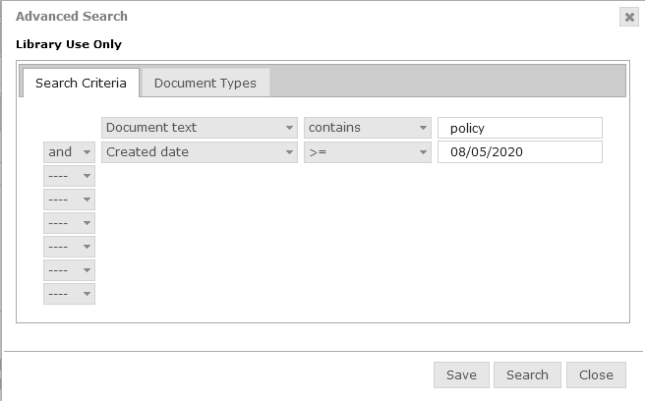Click the policy search text field
Image resolution: width=645 pixels, height=401 pixels.
pos(520,128)
